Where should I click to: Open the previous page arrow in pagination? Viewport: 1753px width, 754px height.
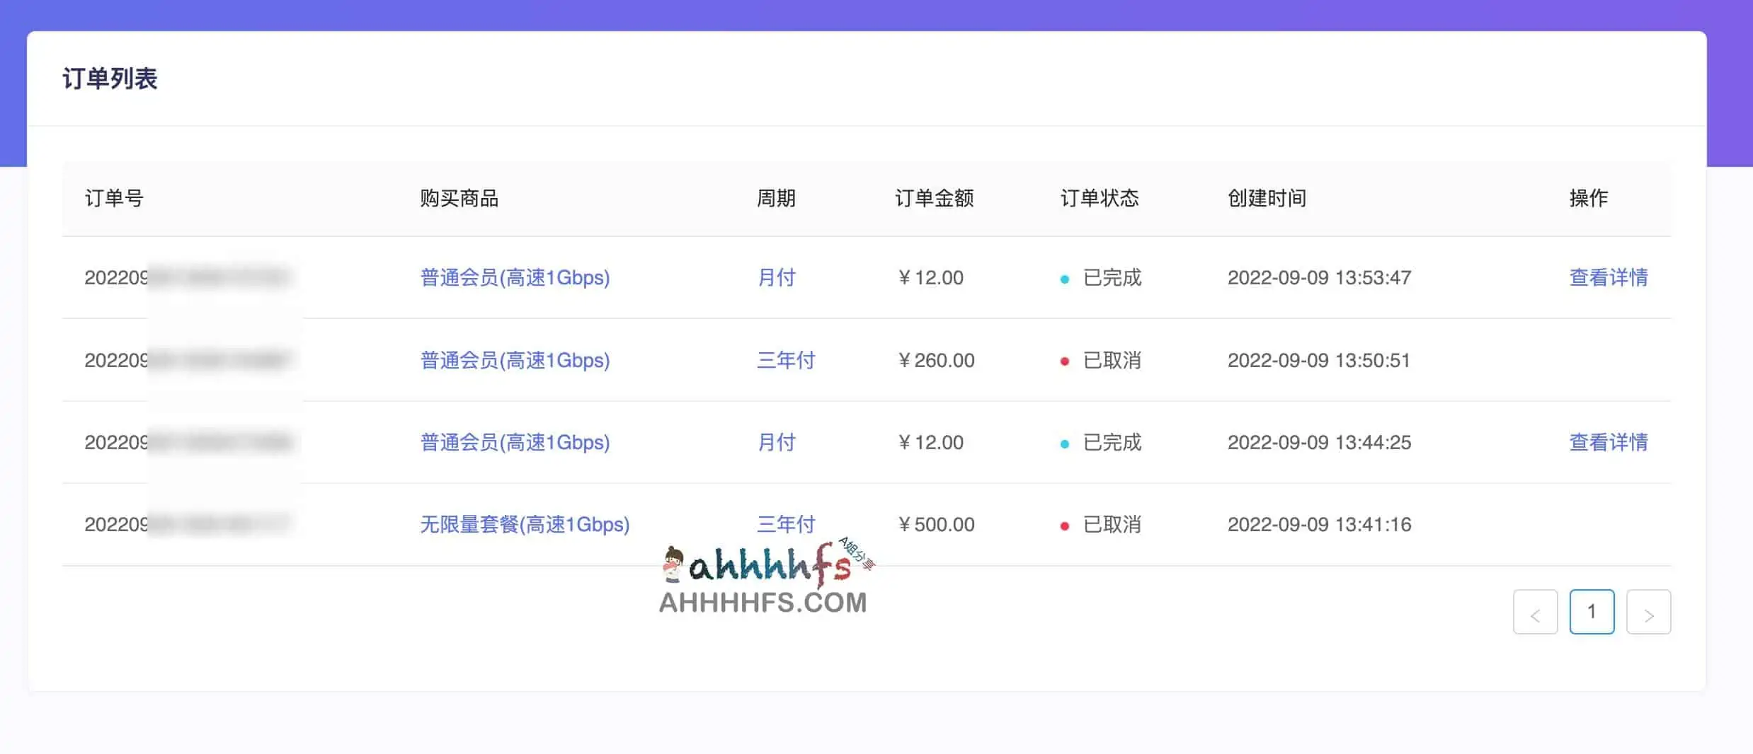tap(1535, 611)
